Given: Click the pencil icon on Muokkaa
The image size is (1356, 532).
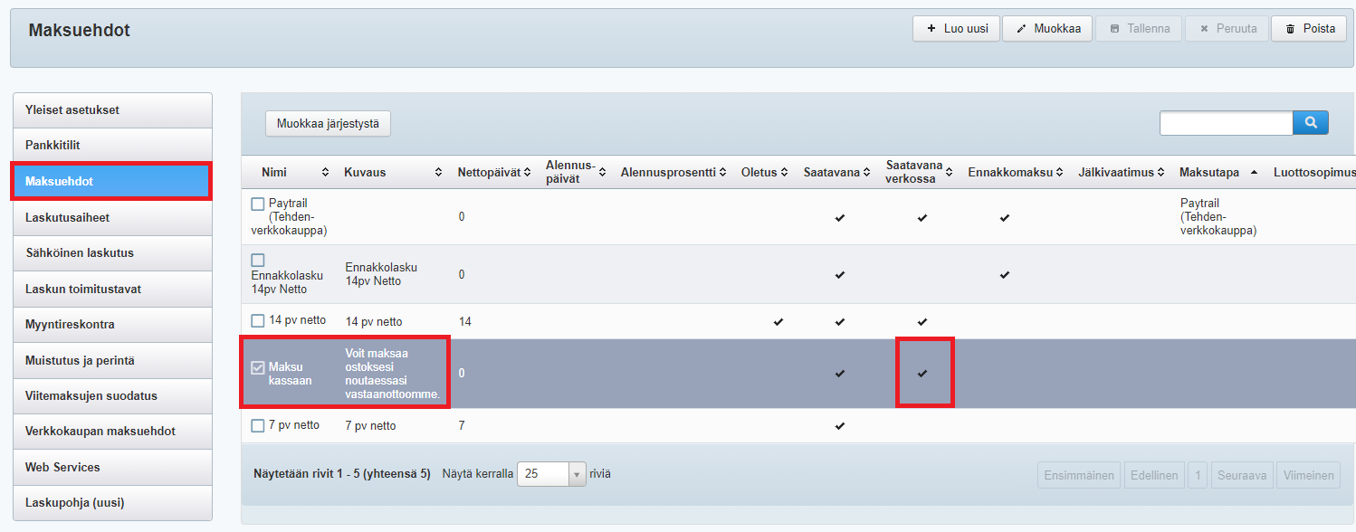Looking at the screenshot, I should [1021, 29].
